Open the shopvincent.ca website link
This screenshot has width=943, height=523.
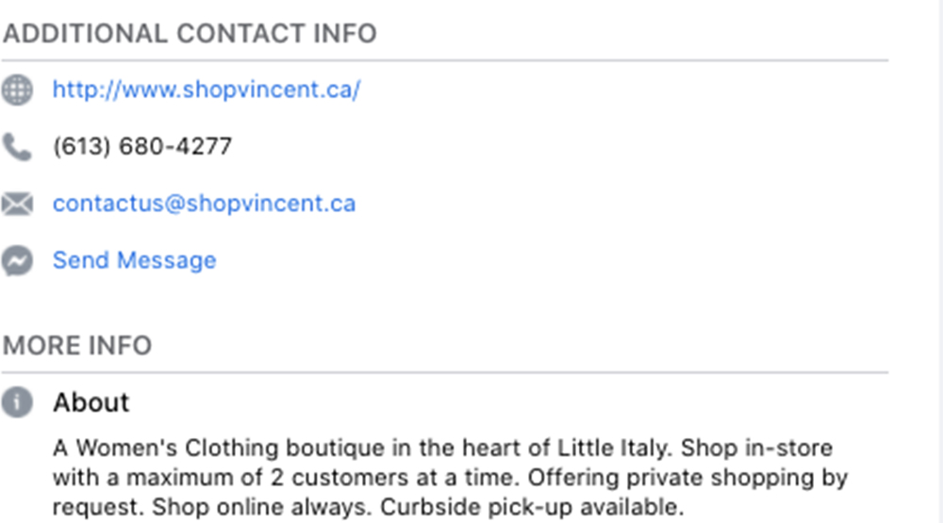207,90
